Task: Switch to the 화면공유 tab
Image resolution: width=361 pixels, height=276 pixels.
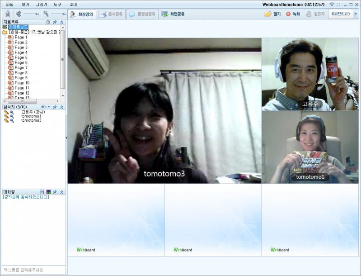Action: [173, 14]
